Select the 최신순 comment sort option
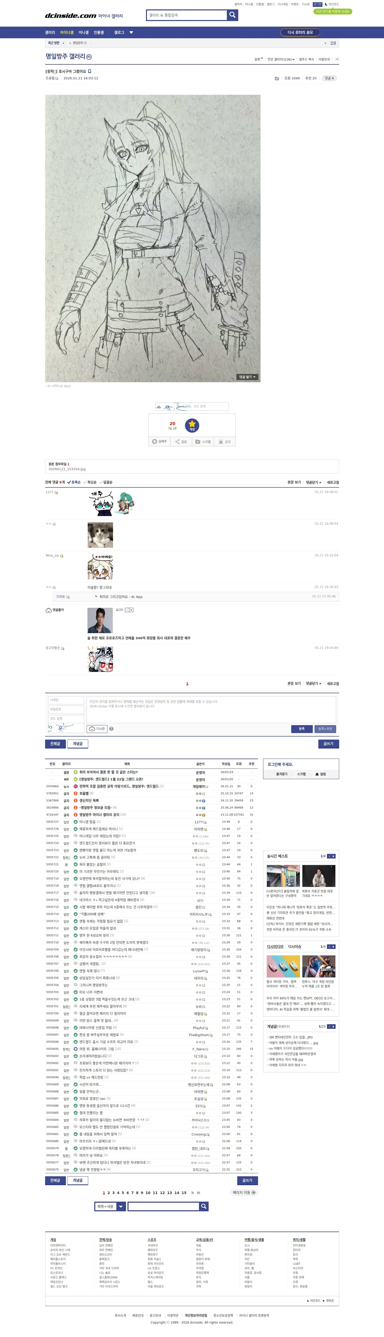Image resolution: width=384 pixels, height=1337 pixels. [x=90, y=482]
